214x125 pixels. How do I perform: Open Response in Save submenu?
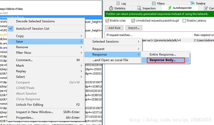click(x=113, y=55)
